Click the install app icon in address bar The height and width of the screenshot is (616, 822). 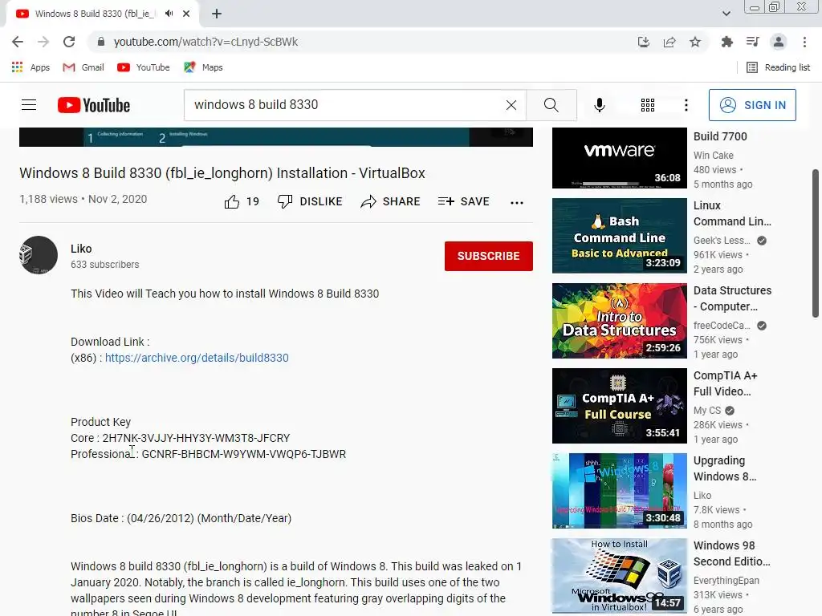click(643, 42)
